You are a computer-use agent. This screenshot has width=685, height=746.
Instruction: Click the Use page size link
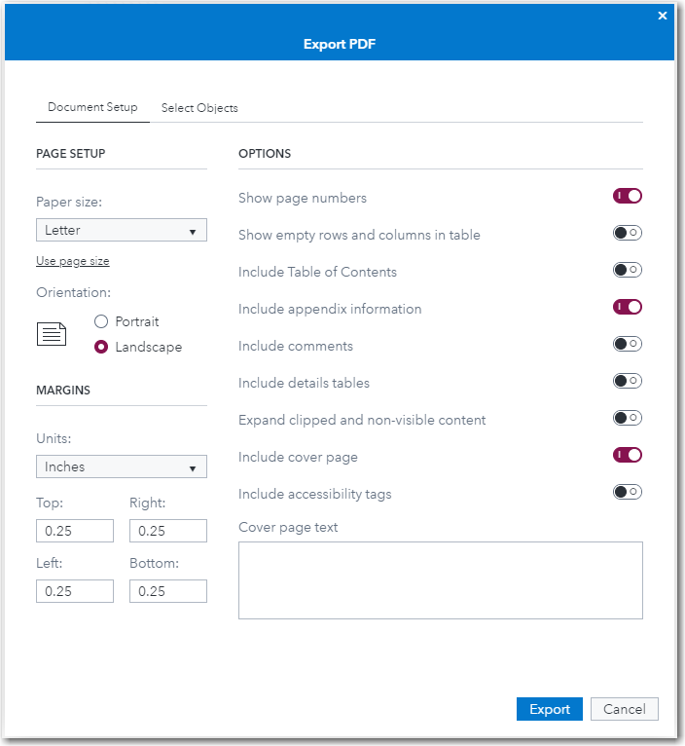coord(73,261)
